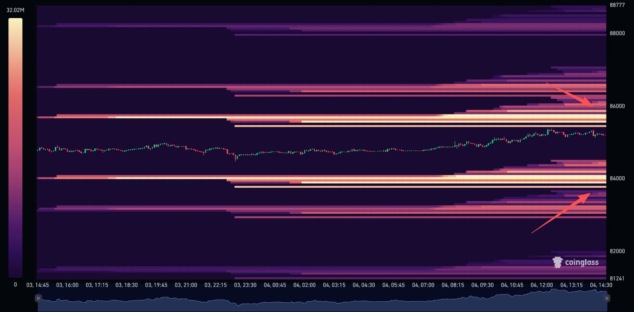Screen dimensions: 634x312
Task: Click the "03, 16:00" time axis label
Action: coord(67,285)
